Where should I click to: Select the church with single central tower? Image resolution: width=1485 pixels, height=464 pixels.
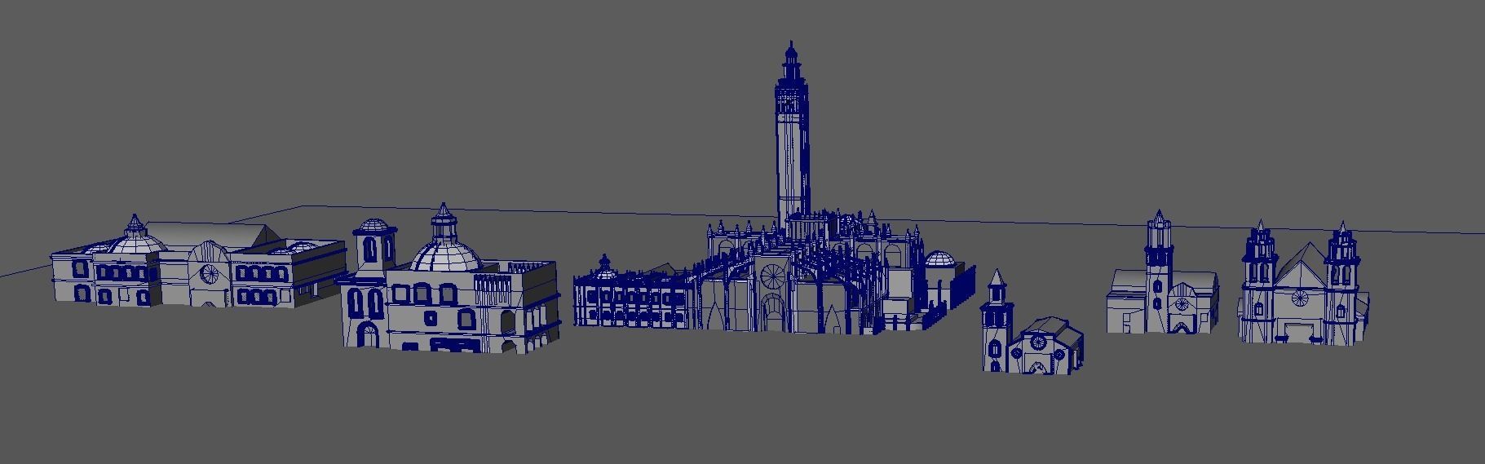(1162, 273)
